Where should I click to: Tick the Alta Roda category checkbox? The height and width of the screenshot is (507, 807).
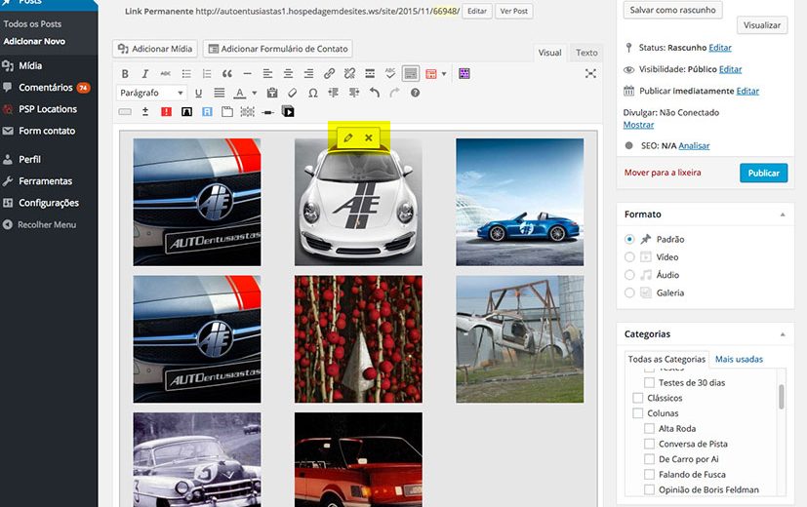(x=650, y=429)
